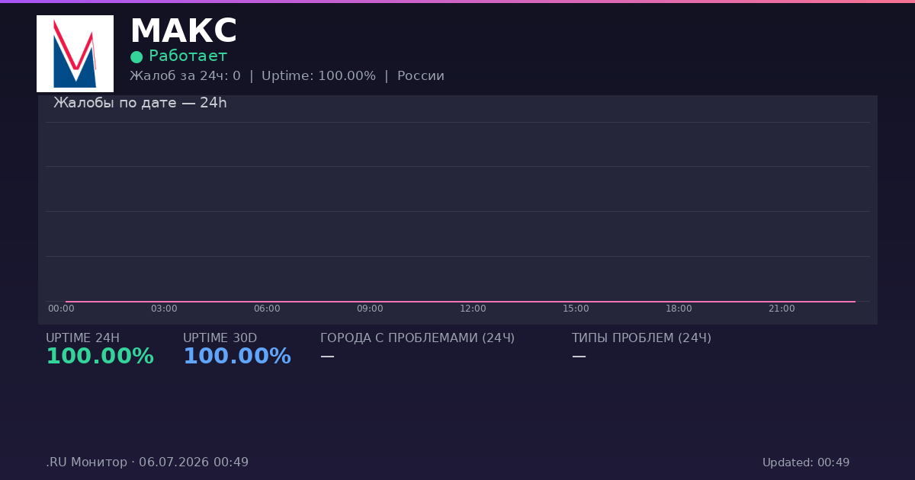Select the МАКС title heading

click(x=184, y=31)
